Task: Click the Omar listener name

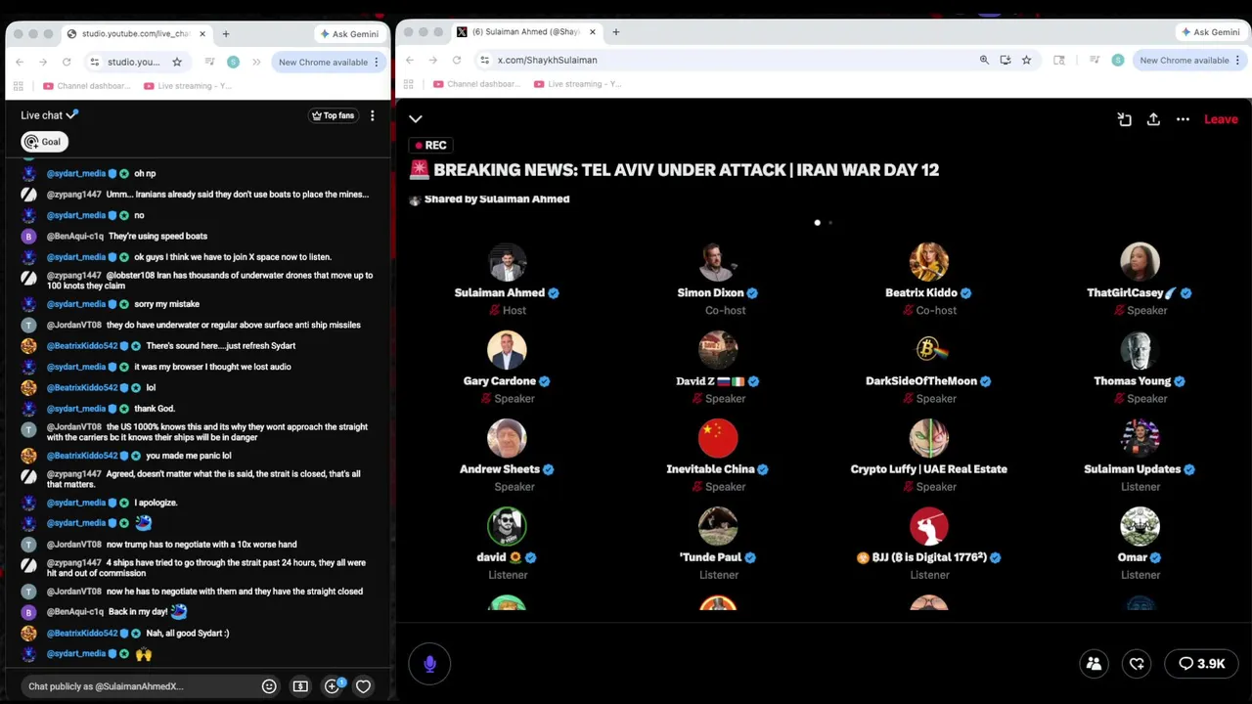Action: 1133,556
